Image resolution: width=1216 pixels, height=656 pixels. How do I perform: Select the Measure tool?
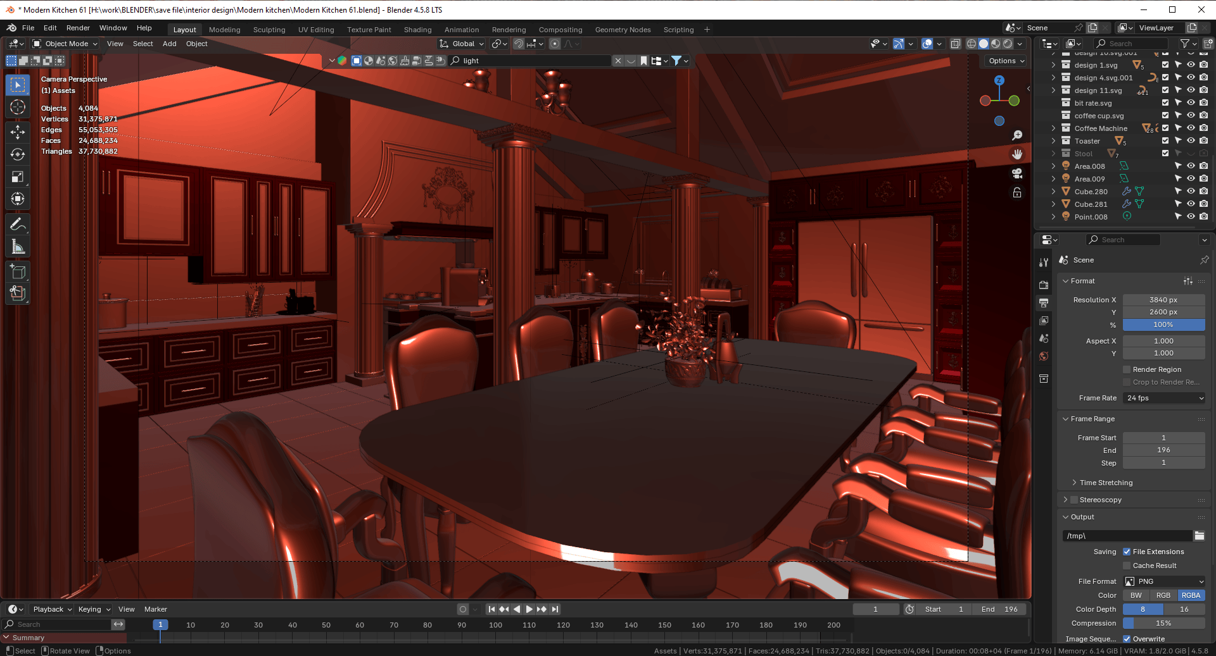18,247
